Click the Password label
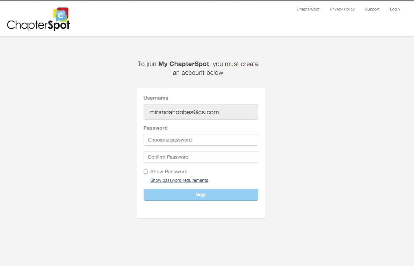Viewport: 414px width, 266px height. 155,128
